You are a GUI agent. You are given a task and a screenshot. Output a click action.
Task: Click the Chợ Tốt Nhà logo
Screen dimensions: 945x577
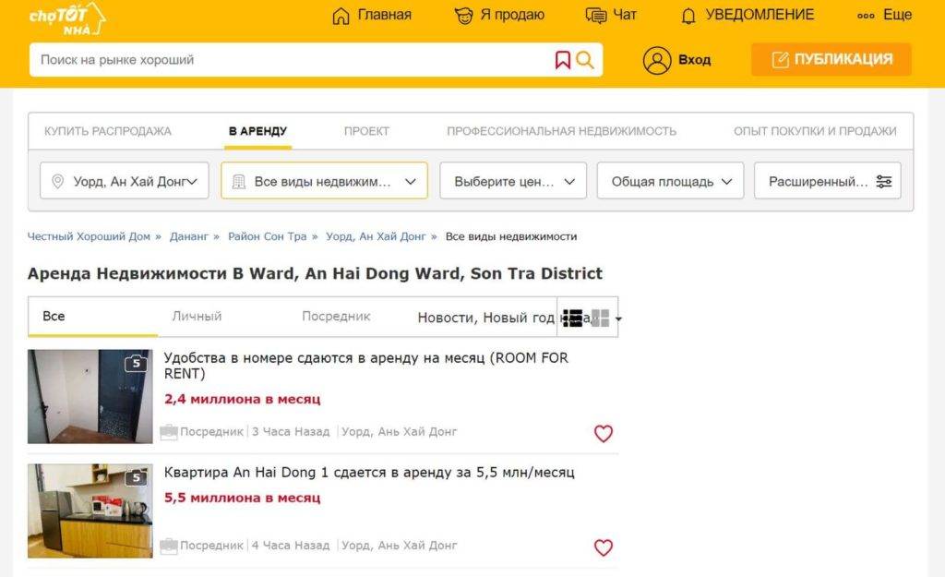66,18
